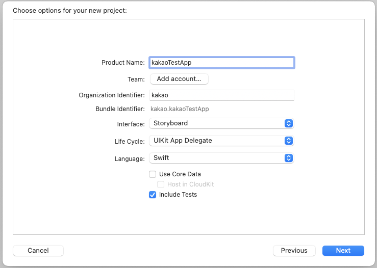Cancel the new project dialog
This screenshot has width=377, height=268.
click(38, 251)
